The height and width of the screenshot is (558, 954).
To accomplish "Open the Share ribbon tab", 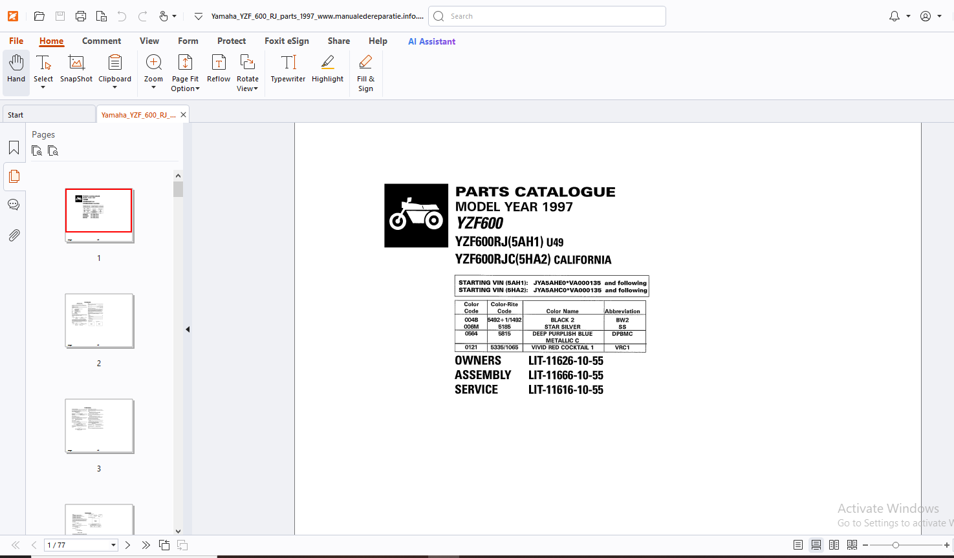I will 339,41.
